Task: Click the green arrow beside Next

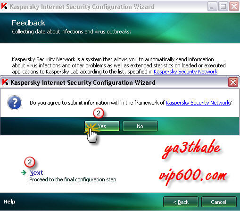Action: [24, 172]
